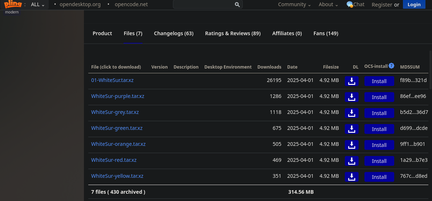Install 01-WhiteSur.tar.xz via OCS
Viewport: 432px width, 201px height.
[x=379, y=81]
